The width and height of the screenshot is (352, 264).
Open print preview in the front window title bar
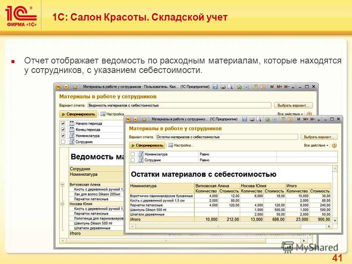[259, 119]
